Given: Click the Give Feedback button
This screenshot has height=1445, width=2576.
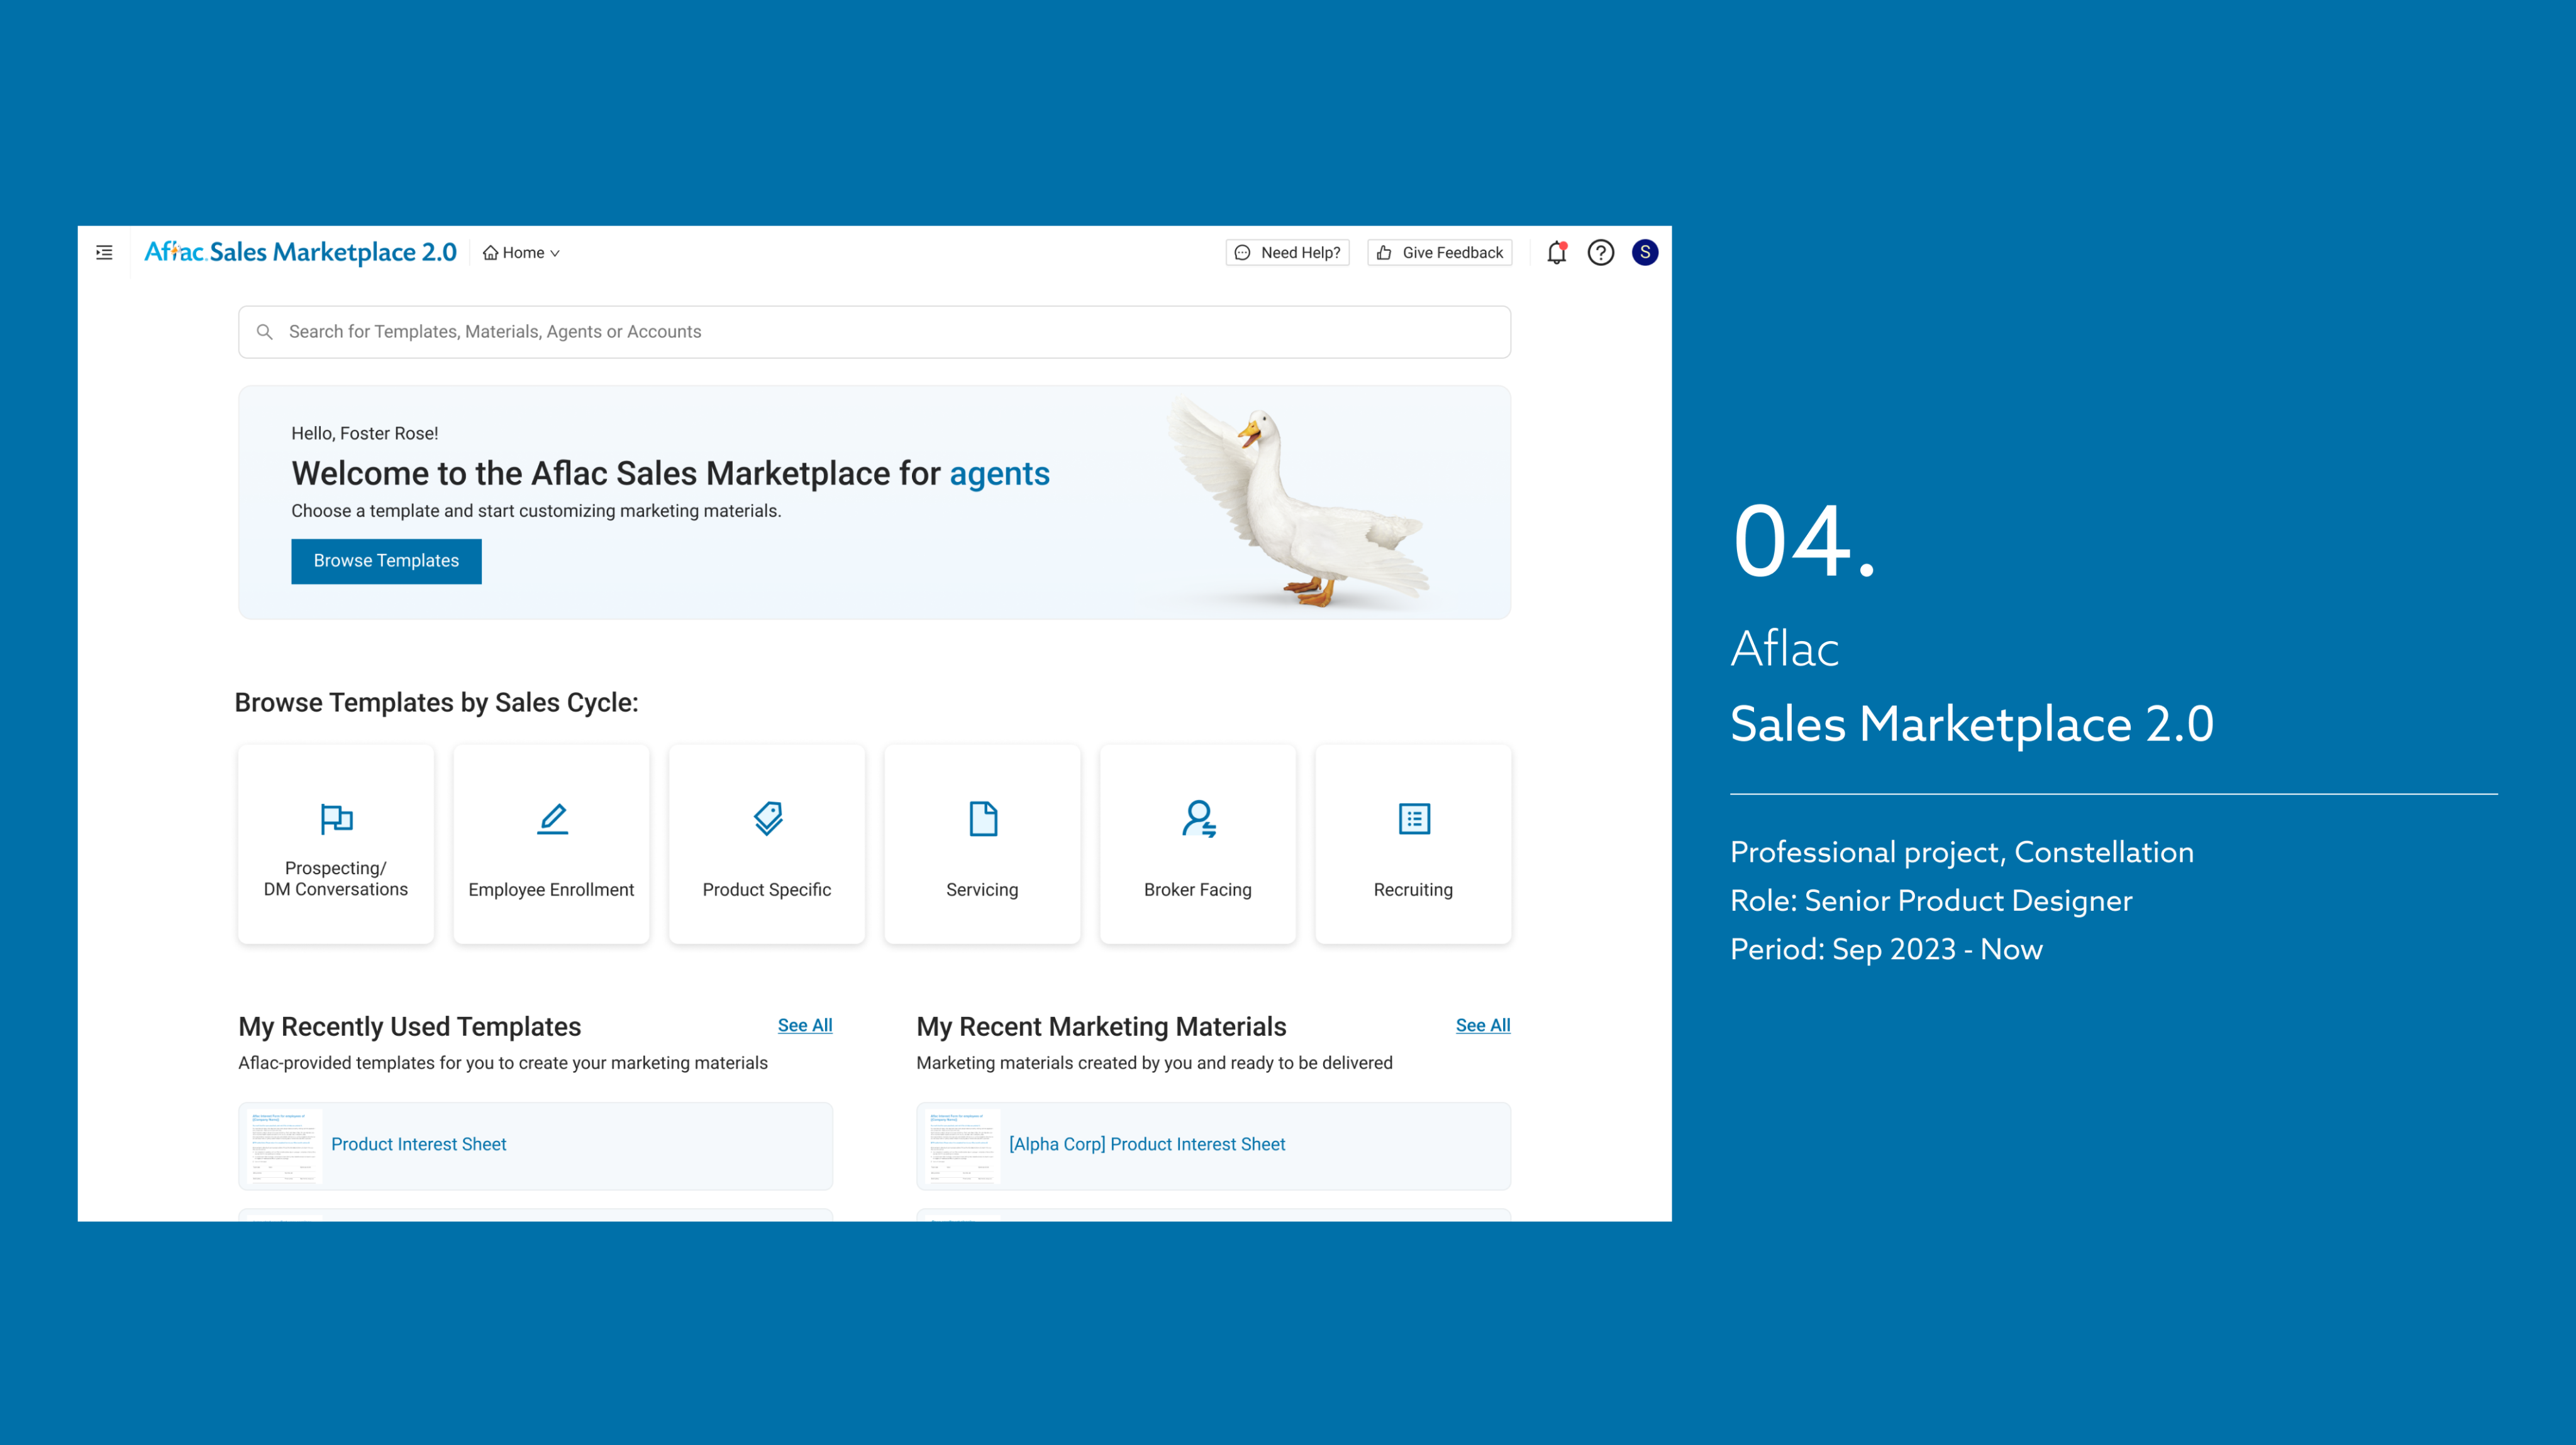Looking at the screenshot, I should click(1440, 253).
